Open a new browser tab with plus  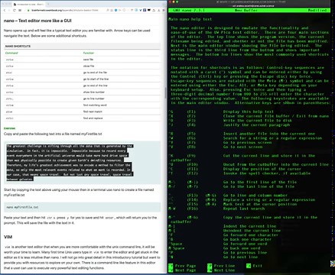[x=48, y=4]
